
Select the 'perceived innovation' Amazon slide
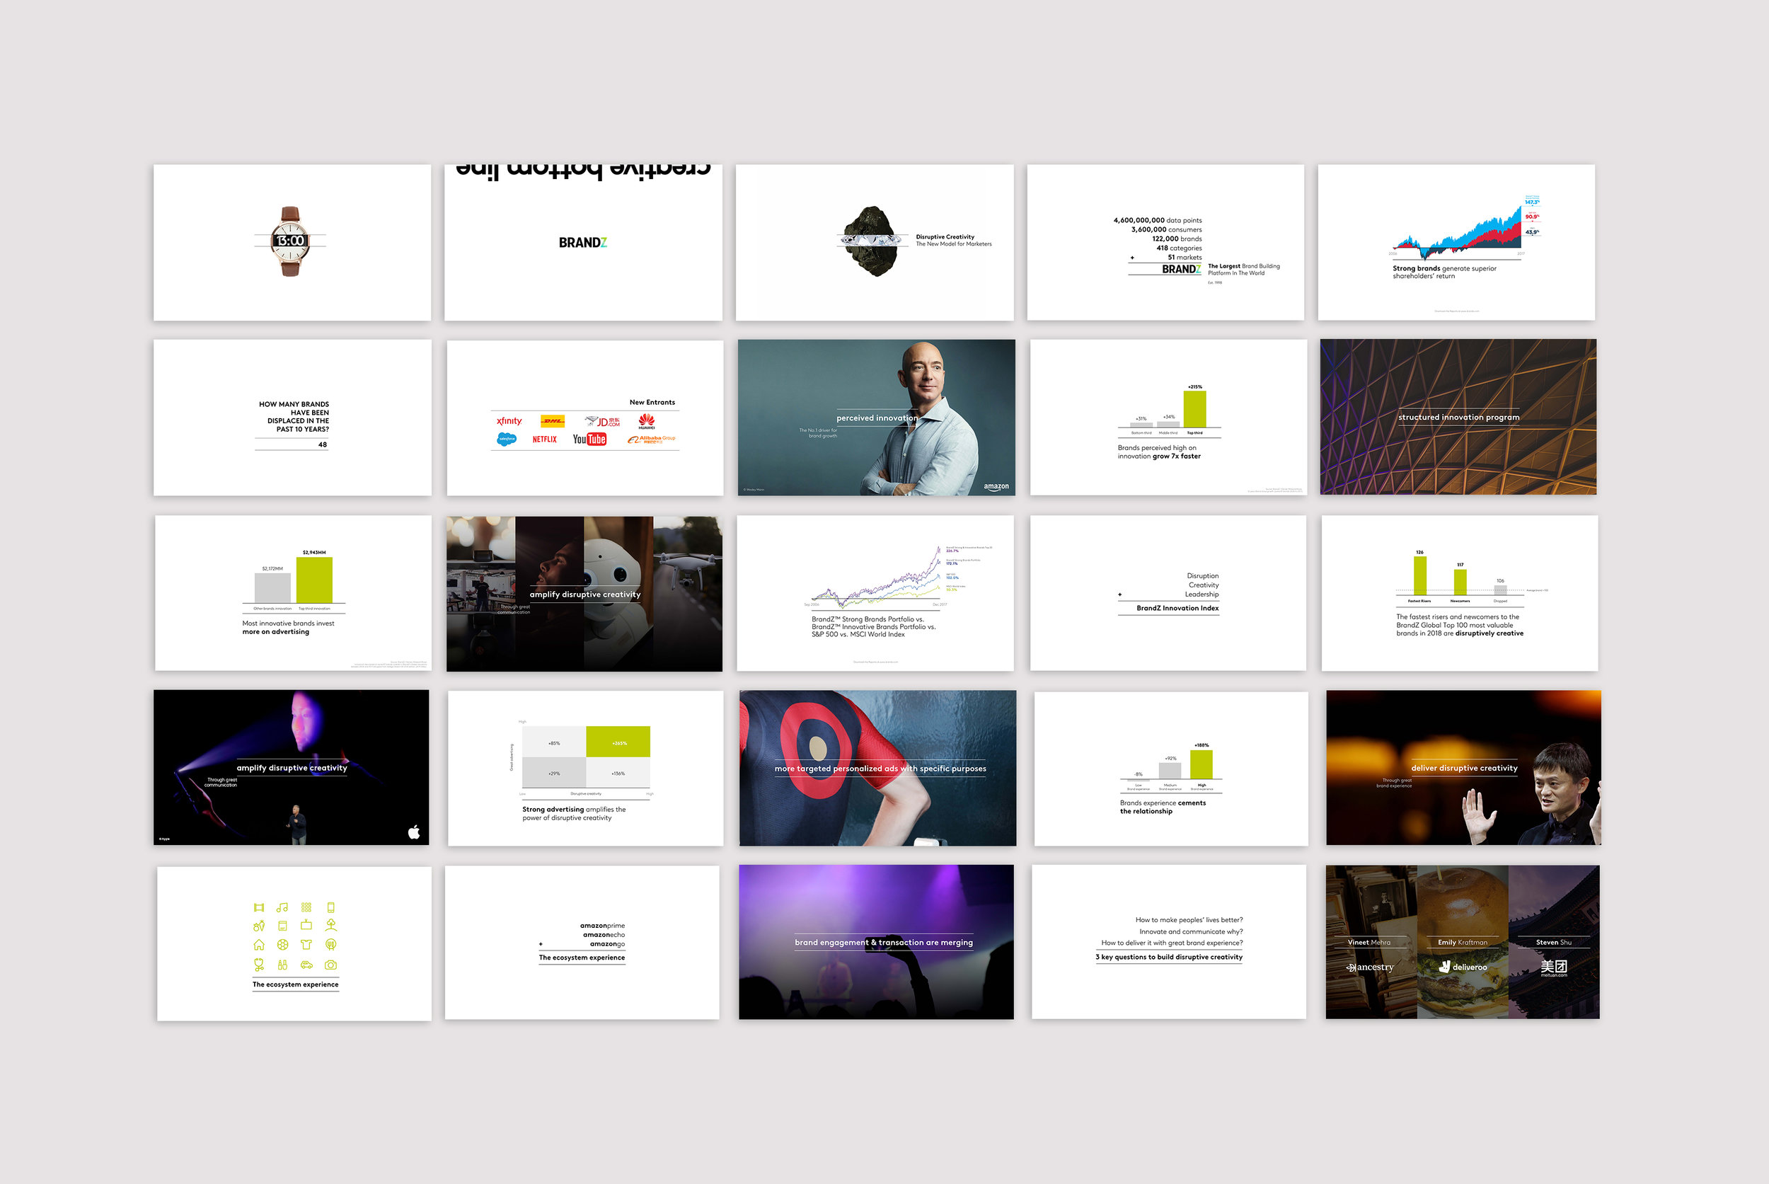coord(876,418)
